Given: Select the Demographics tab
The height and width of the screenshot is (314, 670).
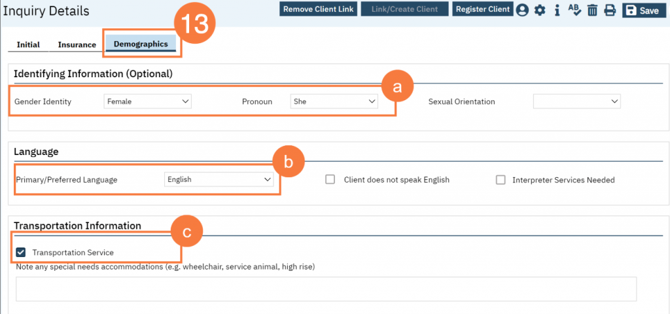Looking at the screenshot, I should [140, 44].
